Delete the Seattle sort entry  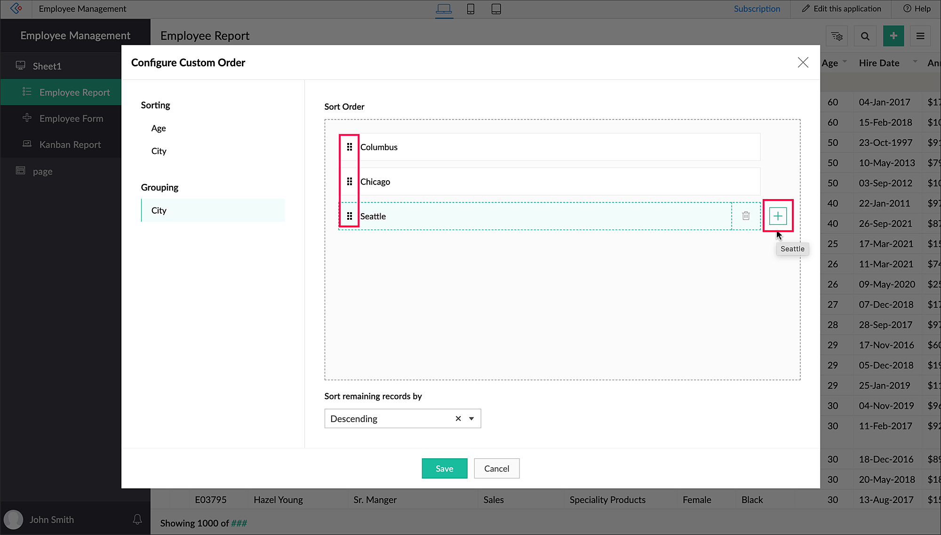tap(746, 216)
